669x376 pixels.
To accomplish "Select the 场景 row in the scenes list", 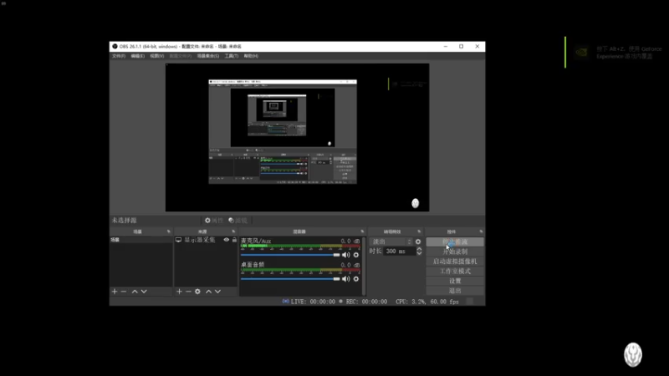I will pos(141,240).
